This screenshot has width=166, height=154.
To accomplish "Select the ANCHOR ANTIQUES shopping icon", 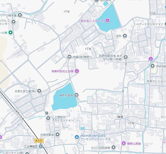I will click(77, 137).
